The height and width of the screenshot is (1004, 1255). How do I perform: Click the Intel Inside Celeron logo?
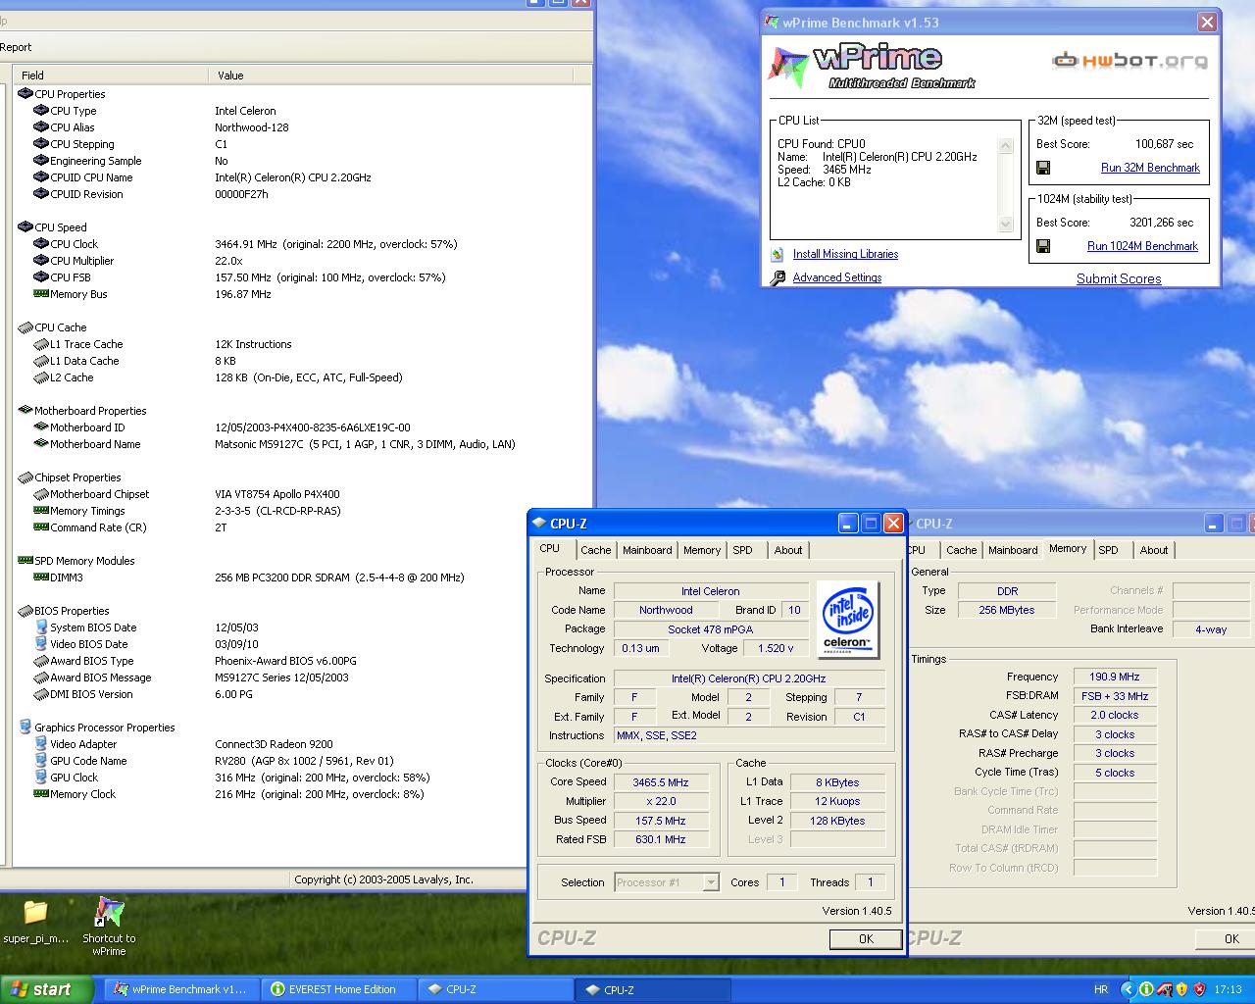click(x=847, y=620)
